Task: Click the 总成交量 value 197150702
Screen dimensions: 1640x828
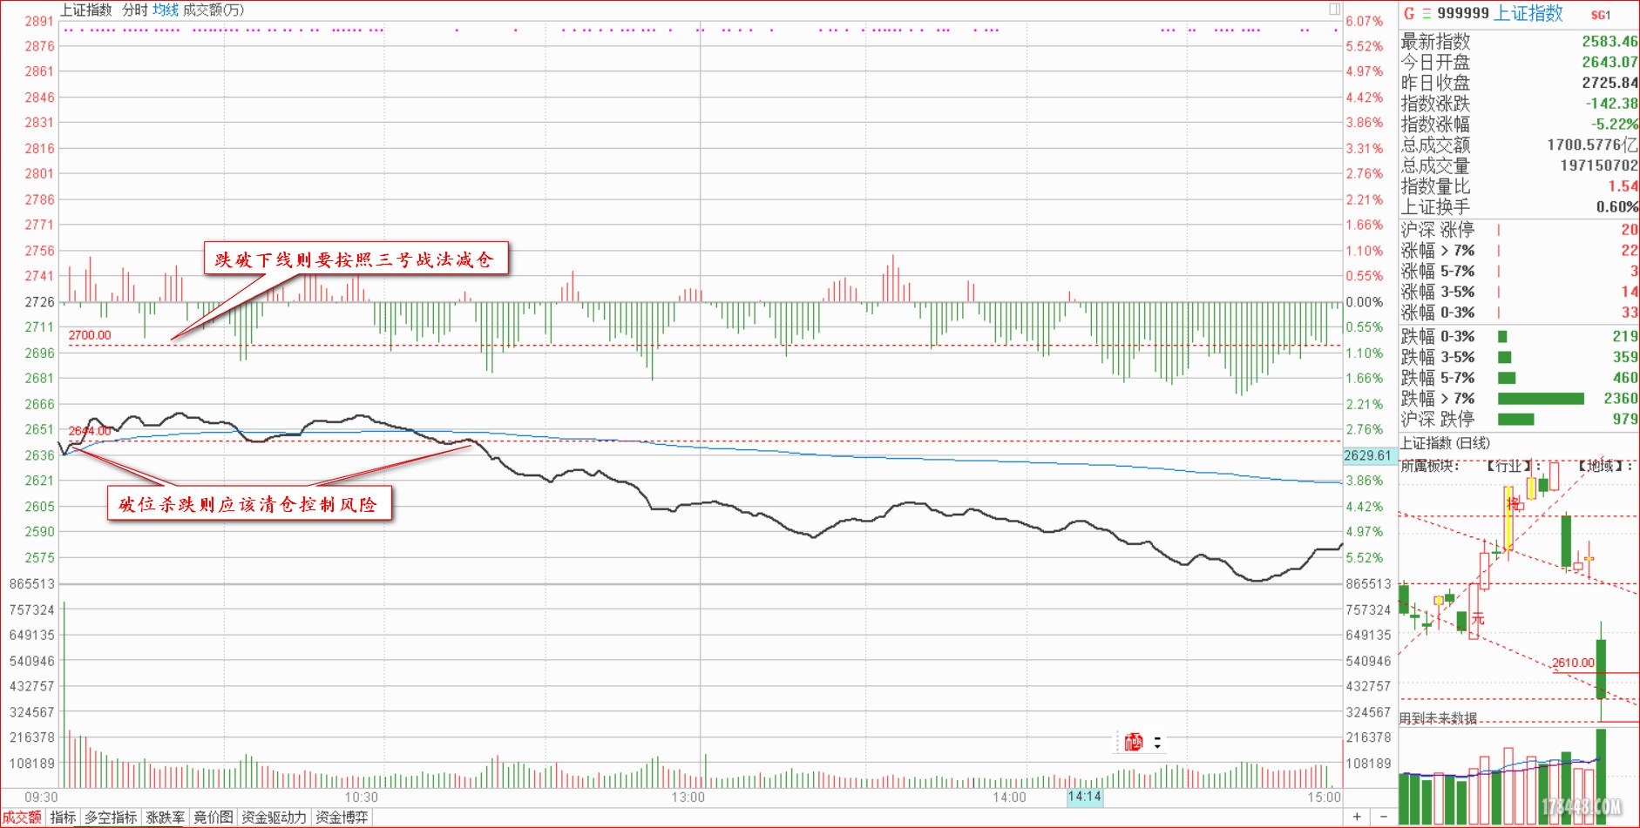Action: (x=1598, y=165)
